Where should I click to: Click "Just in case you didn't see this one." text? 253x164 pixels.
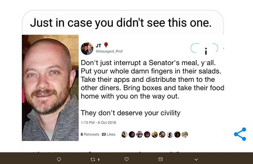[121, 23]
